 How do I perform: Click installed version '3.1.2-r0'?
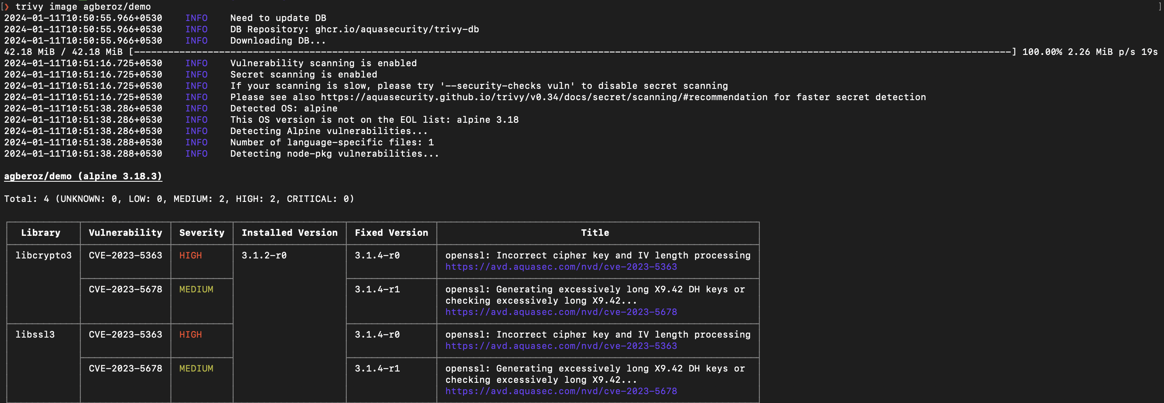[264, 256]
